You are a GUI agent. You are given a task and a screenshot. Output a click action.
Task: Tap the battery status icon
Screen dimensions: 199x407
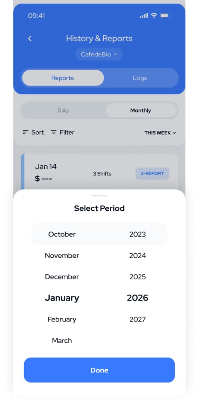pos(165,16)
